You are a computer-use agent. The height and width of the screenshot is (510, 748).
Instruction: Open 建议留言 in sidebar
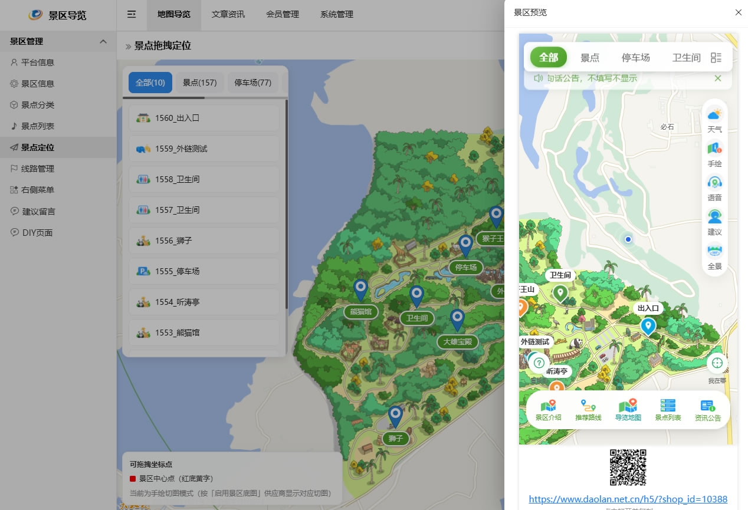(58, 211)
